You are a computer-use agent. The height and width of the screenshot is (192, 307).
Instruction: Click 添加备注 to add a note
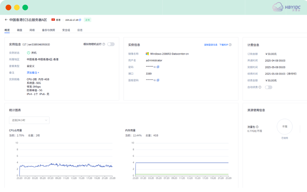(x=33, y=73)
